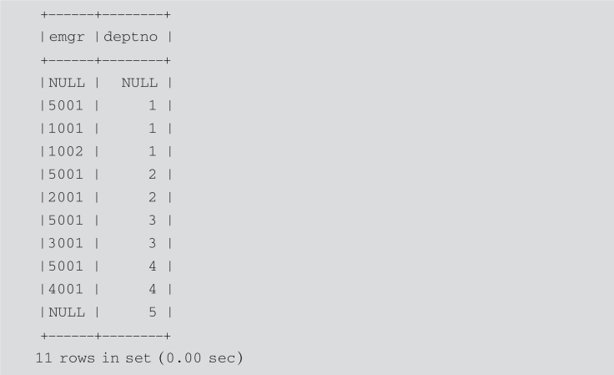Click the 3001 emgr value
The width and height of the screenshot is (614, 375).
coord(66,243)
